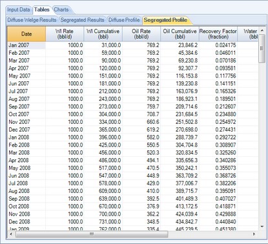268x244 pixels.
Task: Select the Aug 2007 date cell
Action: [26, 99]
